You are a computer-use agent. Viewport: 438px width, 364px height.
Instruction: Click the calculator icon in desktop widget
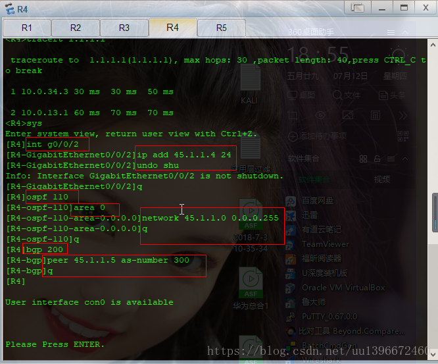click(x=375, y=115)
